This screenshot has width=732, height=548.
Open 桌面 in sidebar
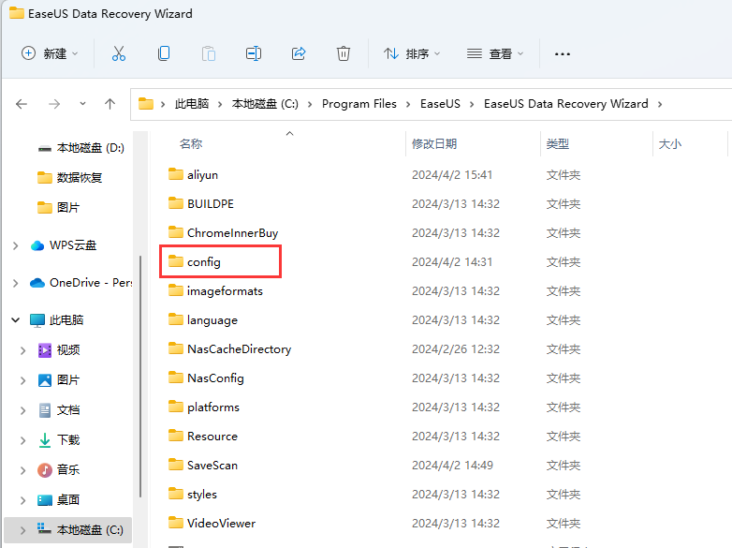(67, 500)
